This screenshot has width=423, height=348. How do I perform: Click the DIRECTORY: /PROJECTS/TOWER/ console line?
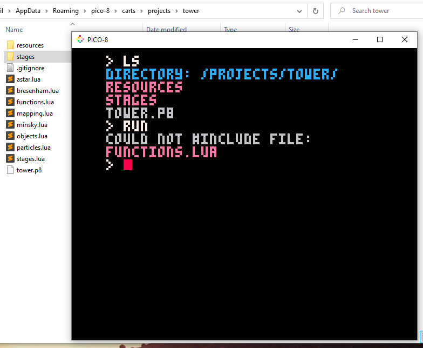(221, 74)
